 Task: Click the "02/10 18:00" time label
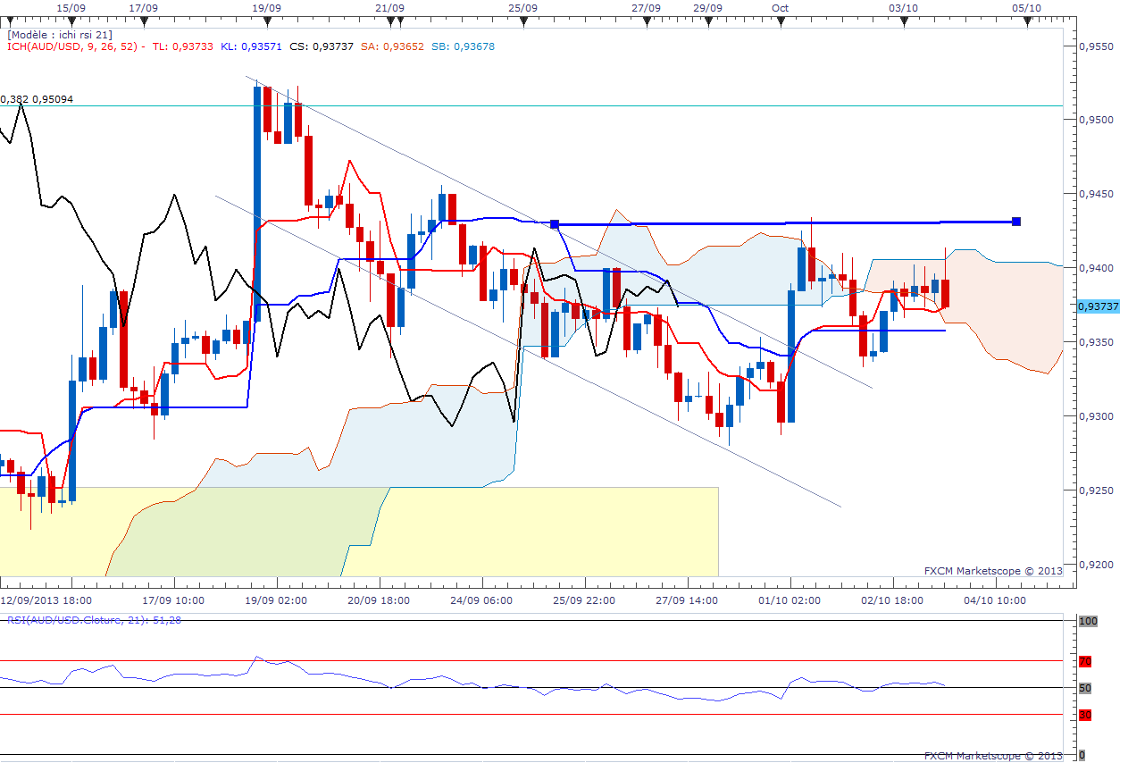[x=892, y=599]
